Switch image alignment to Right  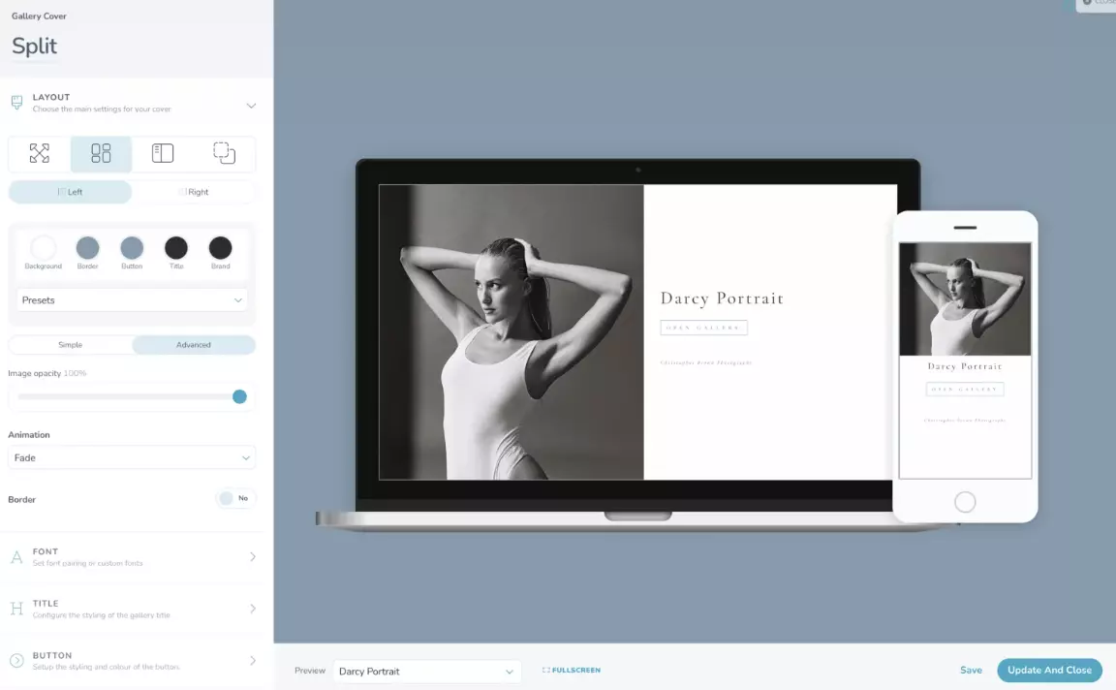194,191
